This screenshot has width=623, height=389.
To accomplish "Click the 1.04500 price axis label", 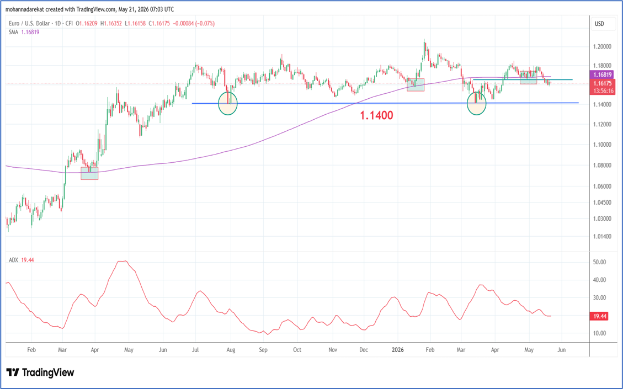I will [x=602, y=203].
